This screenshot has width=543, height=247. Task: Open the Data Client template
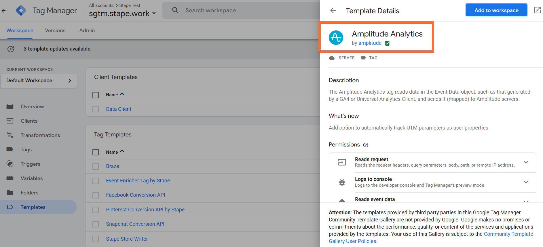click(x=119, y=109)
